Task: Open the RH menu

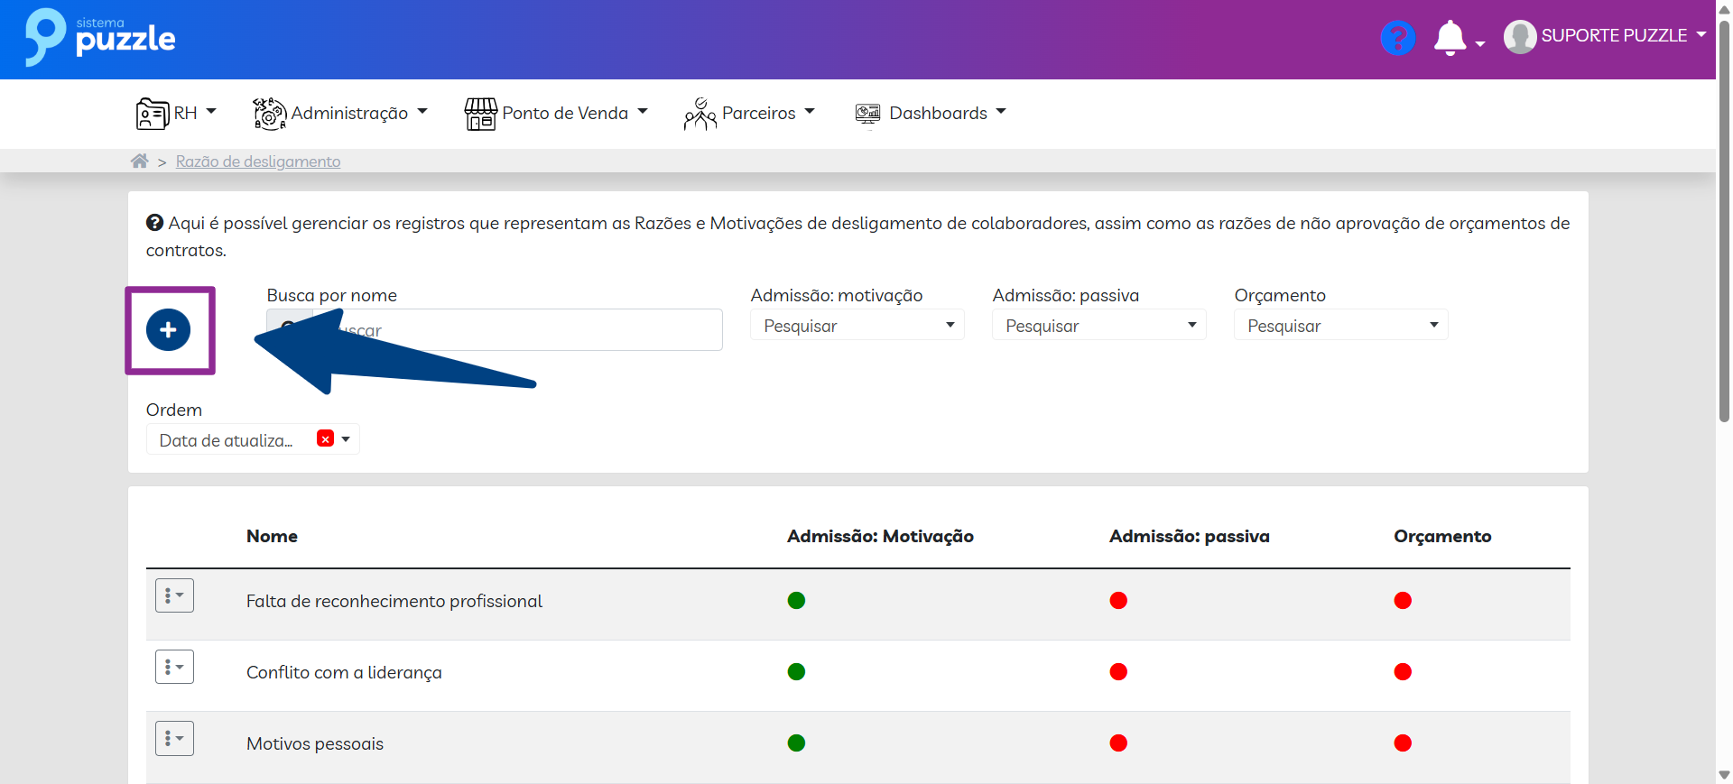Action: [x=177, y=114]
